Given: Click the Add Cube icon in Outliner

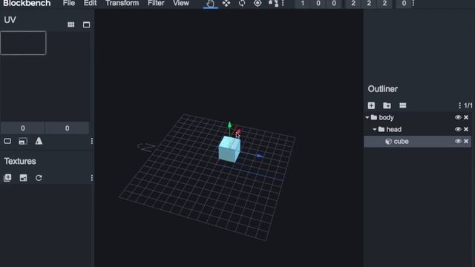Looking at the screenshot, I should pyautogui.click(x=371, y=105).
